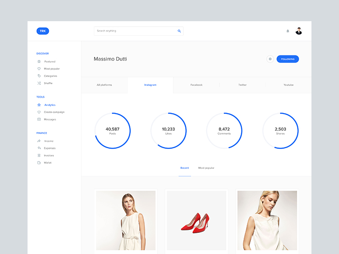Click the Most popular heart icon

tap(39, 69)
